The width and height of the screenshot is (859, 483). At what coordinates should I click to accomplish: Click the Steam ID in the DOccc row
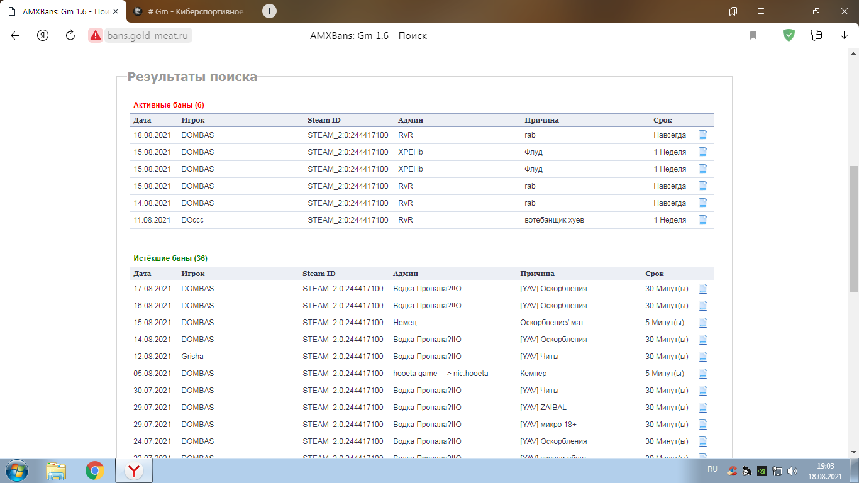click(x=348, y=220)
